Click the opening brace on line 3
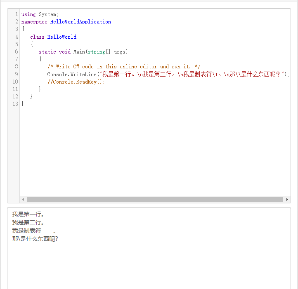This screenshot has width=298, height=289. pyautogui.click(x=23, y=29)
